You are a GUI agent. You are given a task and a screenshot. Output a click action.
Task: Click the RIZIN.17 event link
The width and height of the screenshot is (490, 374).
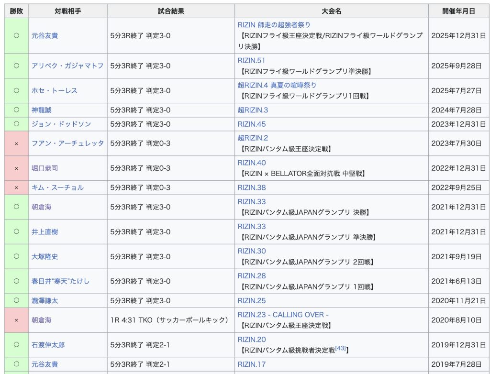(x=251, y=364)
